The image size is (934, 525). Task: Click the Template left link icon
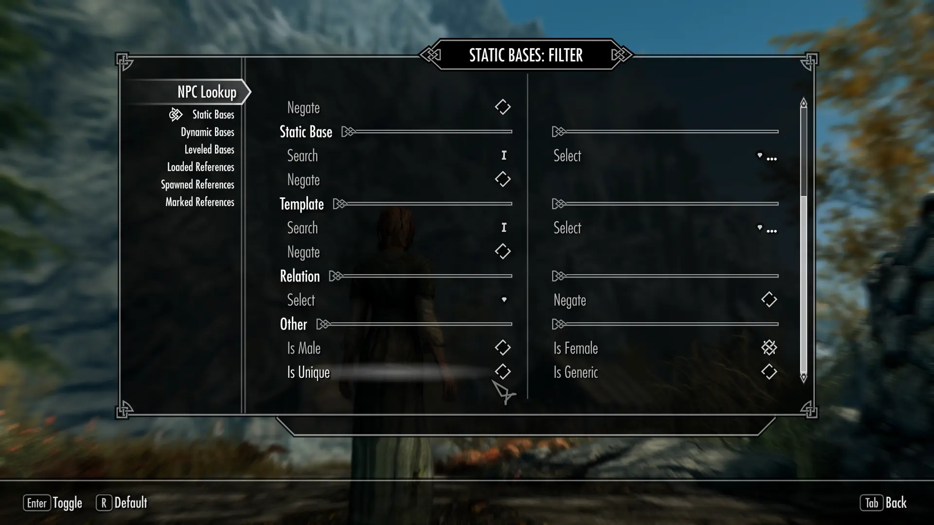[x=338, y=204]
